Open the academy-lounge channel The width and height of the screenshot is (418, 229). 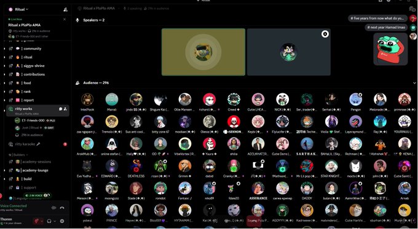[37, 170]
